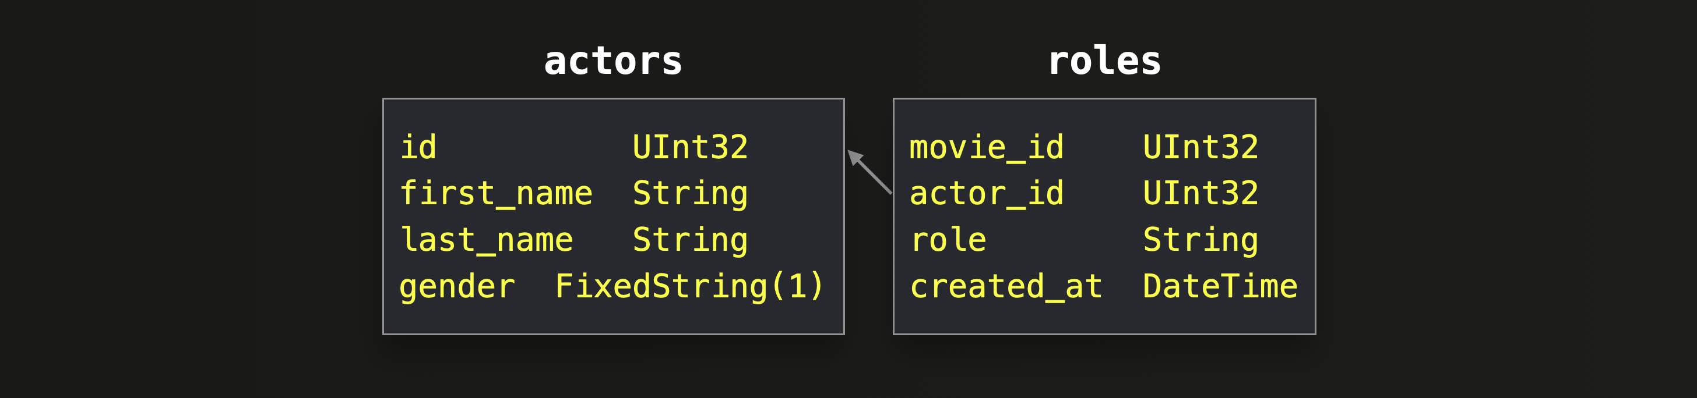Click the id field in actors
This screenshot has width=1697, height=398.
pyautogui.click(x=418, y=147)
